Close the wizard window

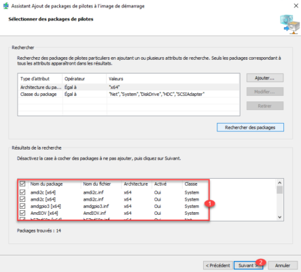(x=296, y=6)
